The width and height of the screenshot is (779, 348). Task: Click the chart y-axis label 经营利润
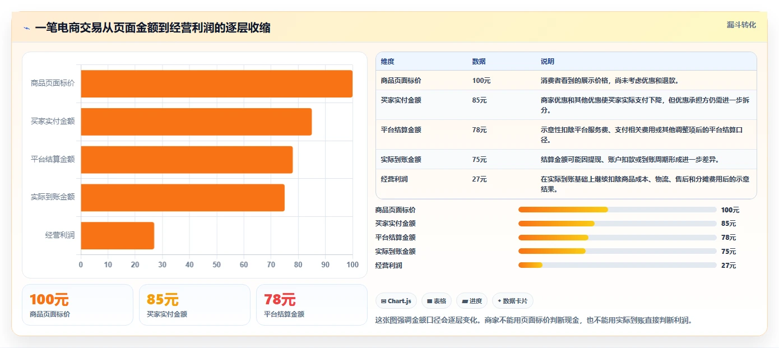tap(60, 235)
